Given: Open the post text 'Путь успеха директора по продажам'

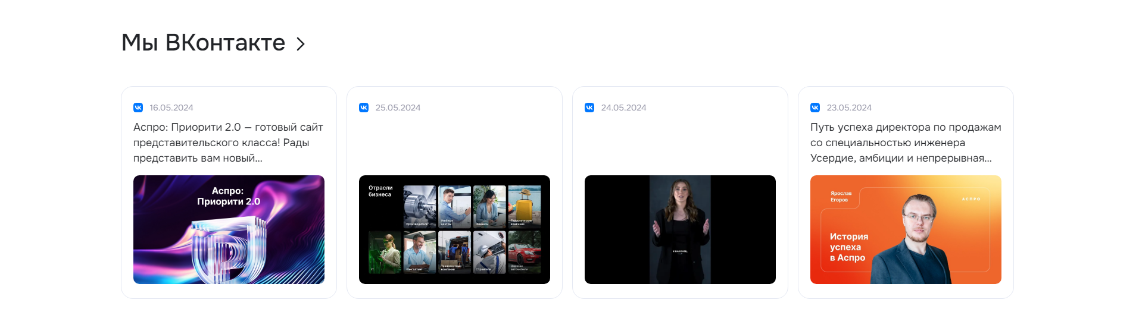Looking at the screenshot, I should click(906, 143).
